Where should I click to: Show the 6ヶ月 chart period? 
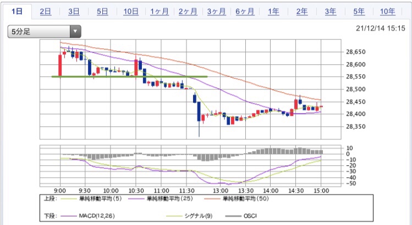tap(245, 12)
